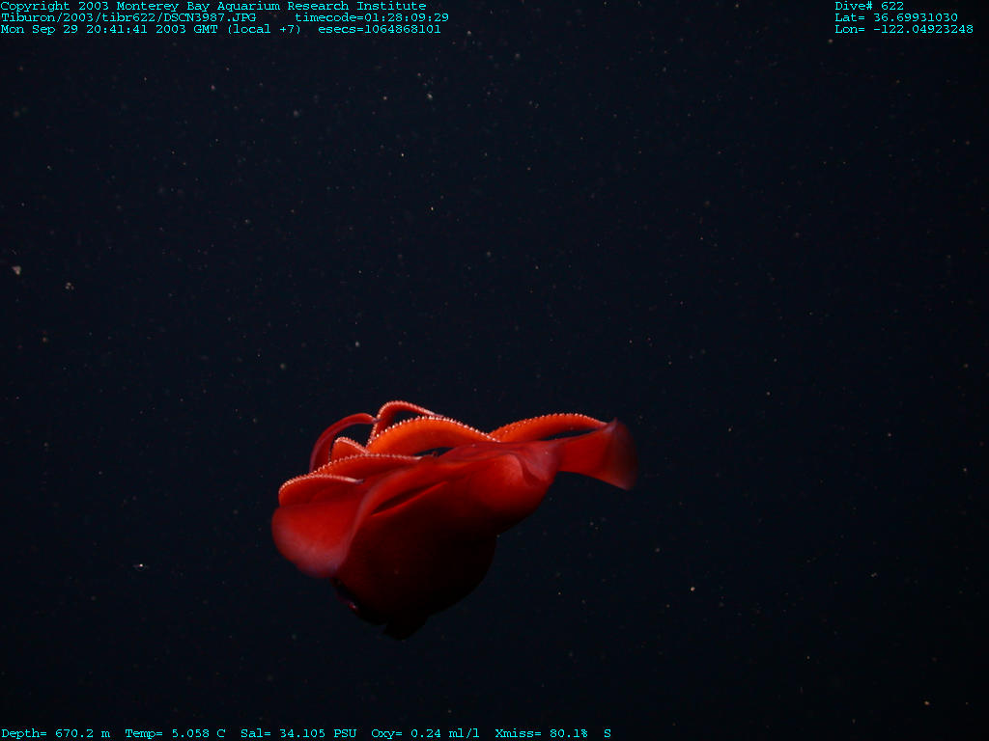This screenshot has height=741, width=989.
Task: Click the esecs=1064868101 value
Action: pos(380,29)
